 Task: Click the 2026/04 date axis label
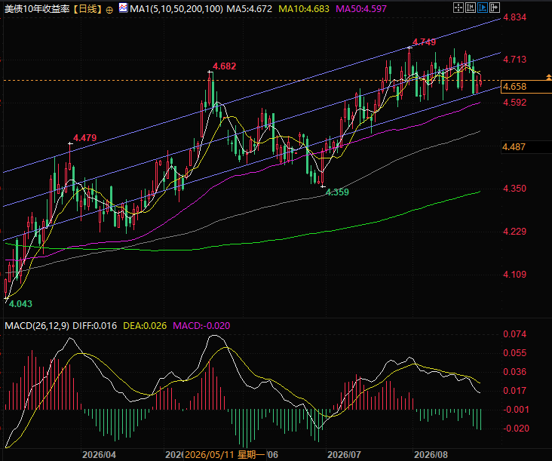(x=99, y=455)
